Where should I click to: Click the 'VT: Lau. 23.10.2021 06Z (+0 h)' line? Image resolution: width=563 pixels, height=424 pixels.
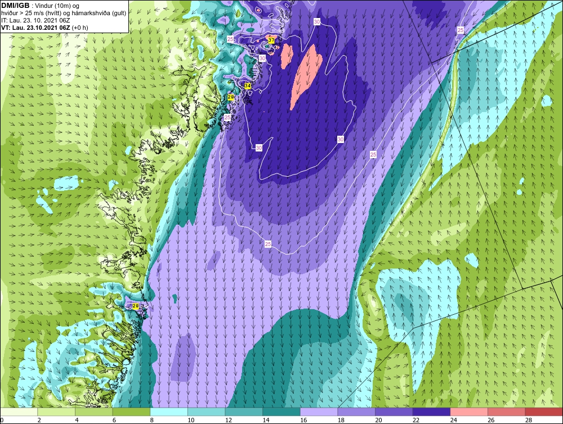coord(45,27)
